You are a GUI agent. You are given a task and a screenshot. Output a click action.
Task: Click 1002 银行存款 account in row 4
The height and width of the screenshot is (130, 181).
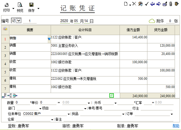coord(85,64)
